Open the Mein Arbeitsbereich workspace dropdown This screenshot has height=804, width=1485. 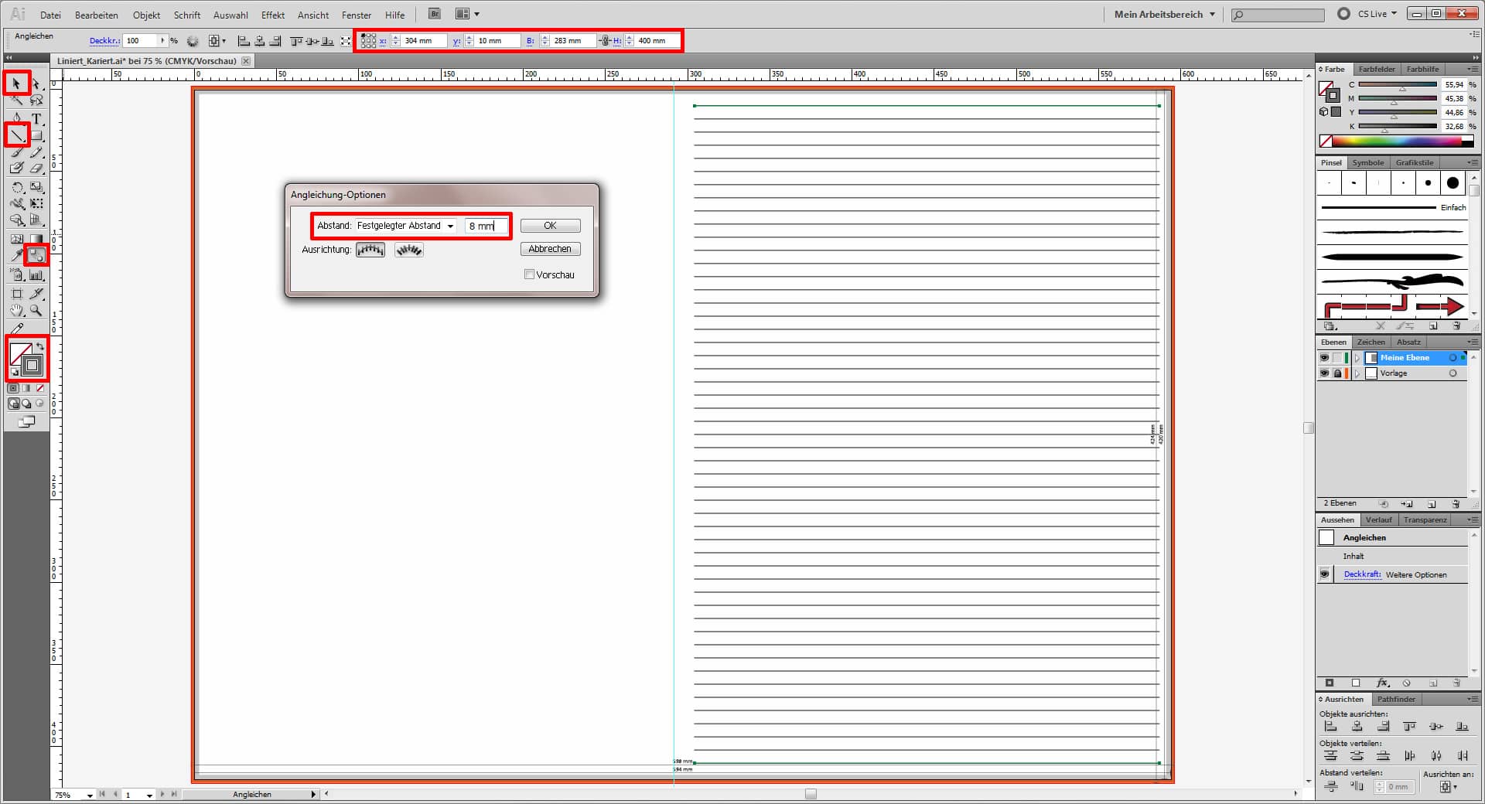pos(1165,14)
